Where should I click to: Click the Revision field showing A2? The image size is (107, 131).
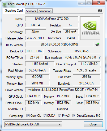[x=71, y=25]
